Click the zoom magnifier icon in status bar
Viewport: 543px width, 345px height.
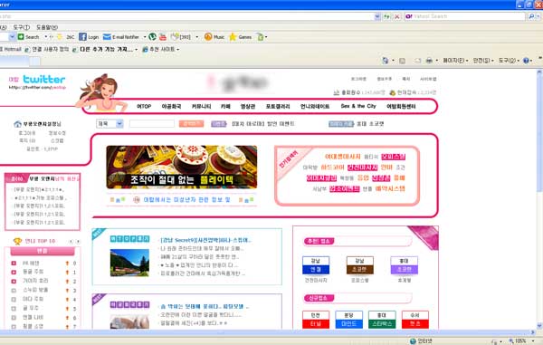click(x=511, y=340)
